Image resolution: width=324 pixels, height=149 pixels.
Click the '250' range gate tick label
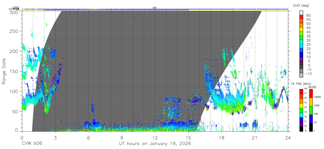(14, 31)
